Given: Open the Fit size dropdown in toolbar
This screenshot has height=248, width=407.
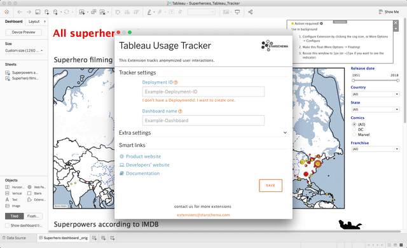Looking at the screenshot, I should click(202, 12).
